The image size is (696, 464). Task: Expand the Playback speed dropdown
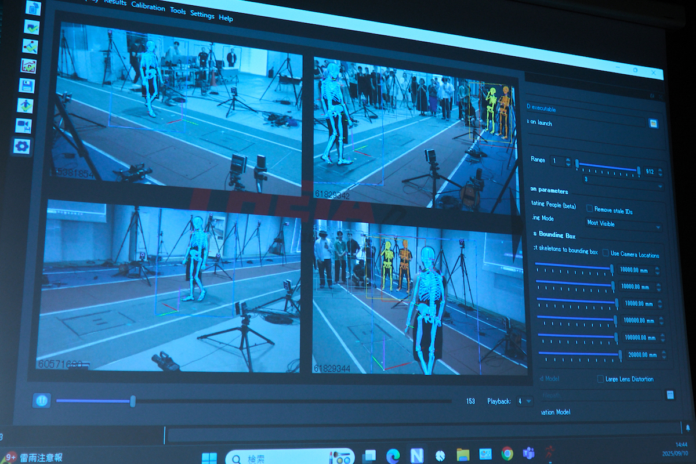coord(525,401)
